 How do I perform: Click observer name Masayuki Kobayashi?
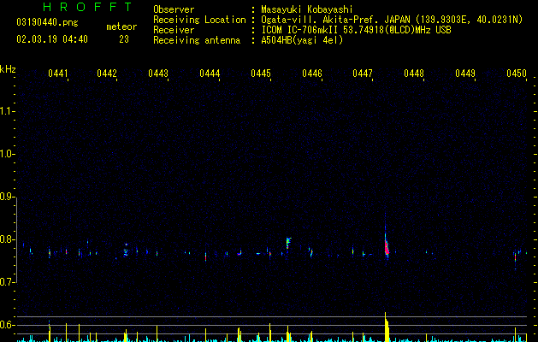(x=307, y=9)
